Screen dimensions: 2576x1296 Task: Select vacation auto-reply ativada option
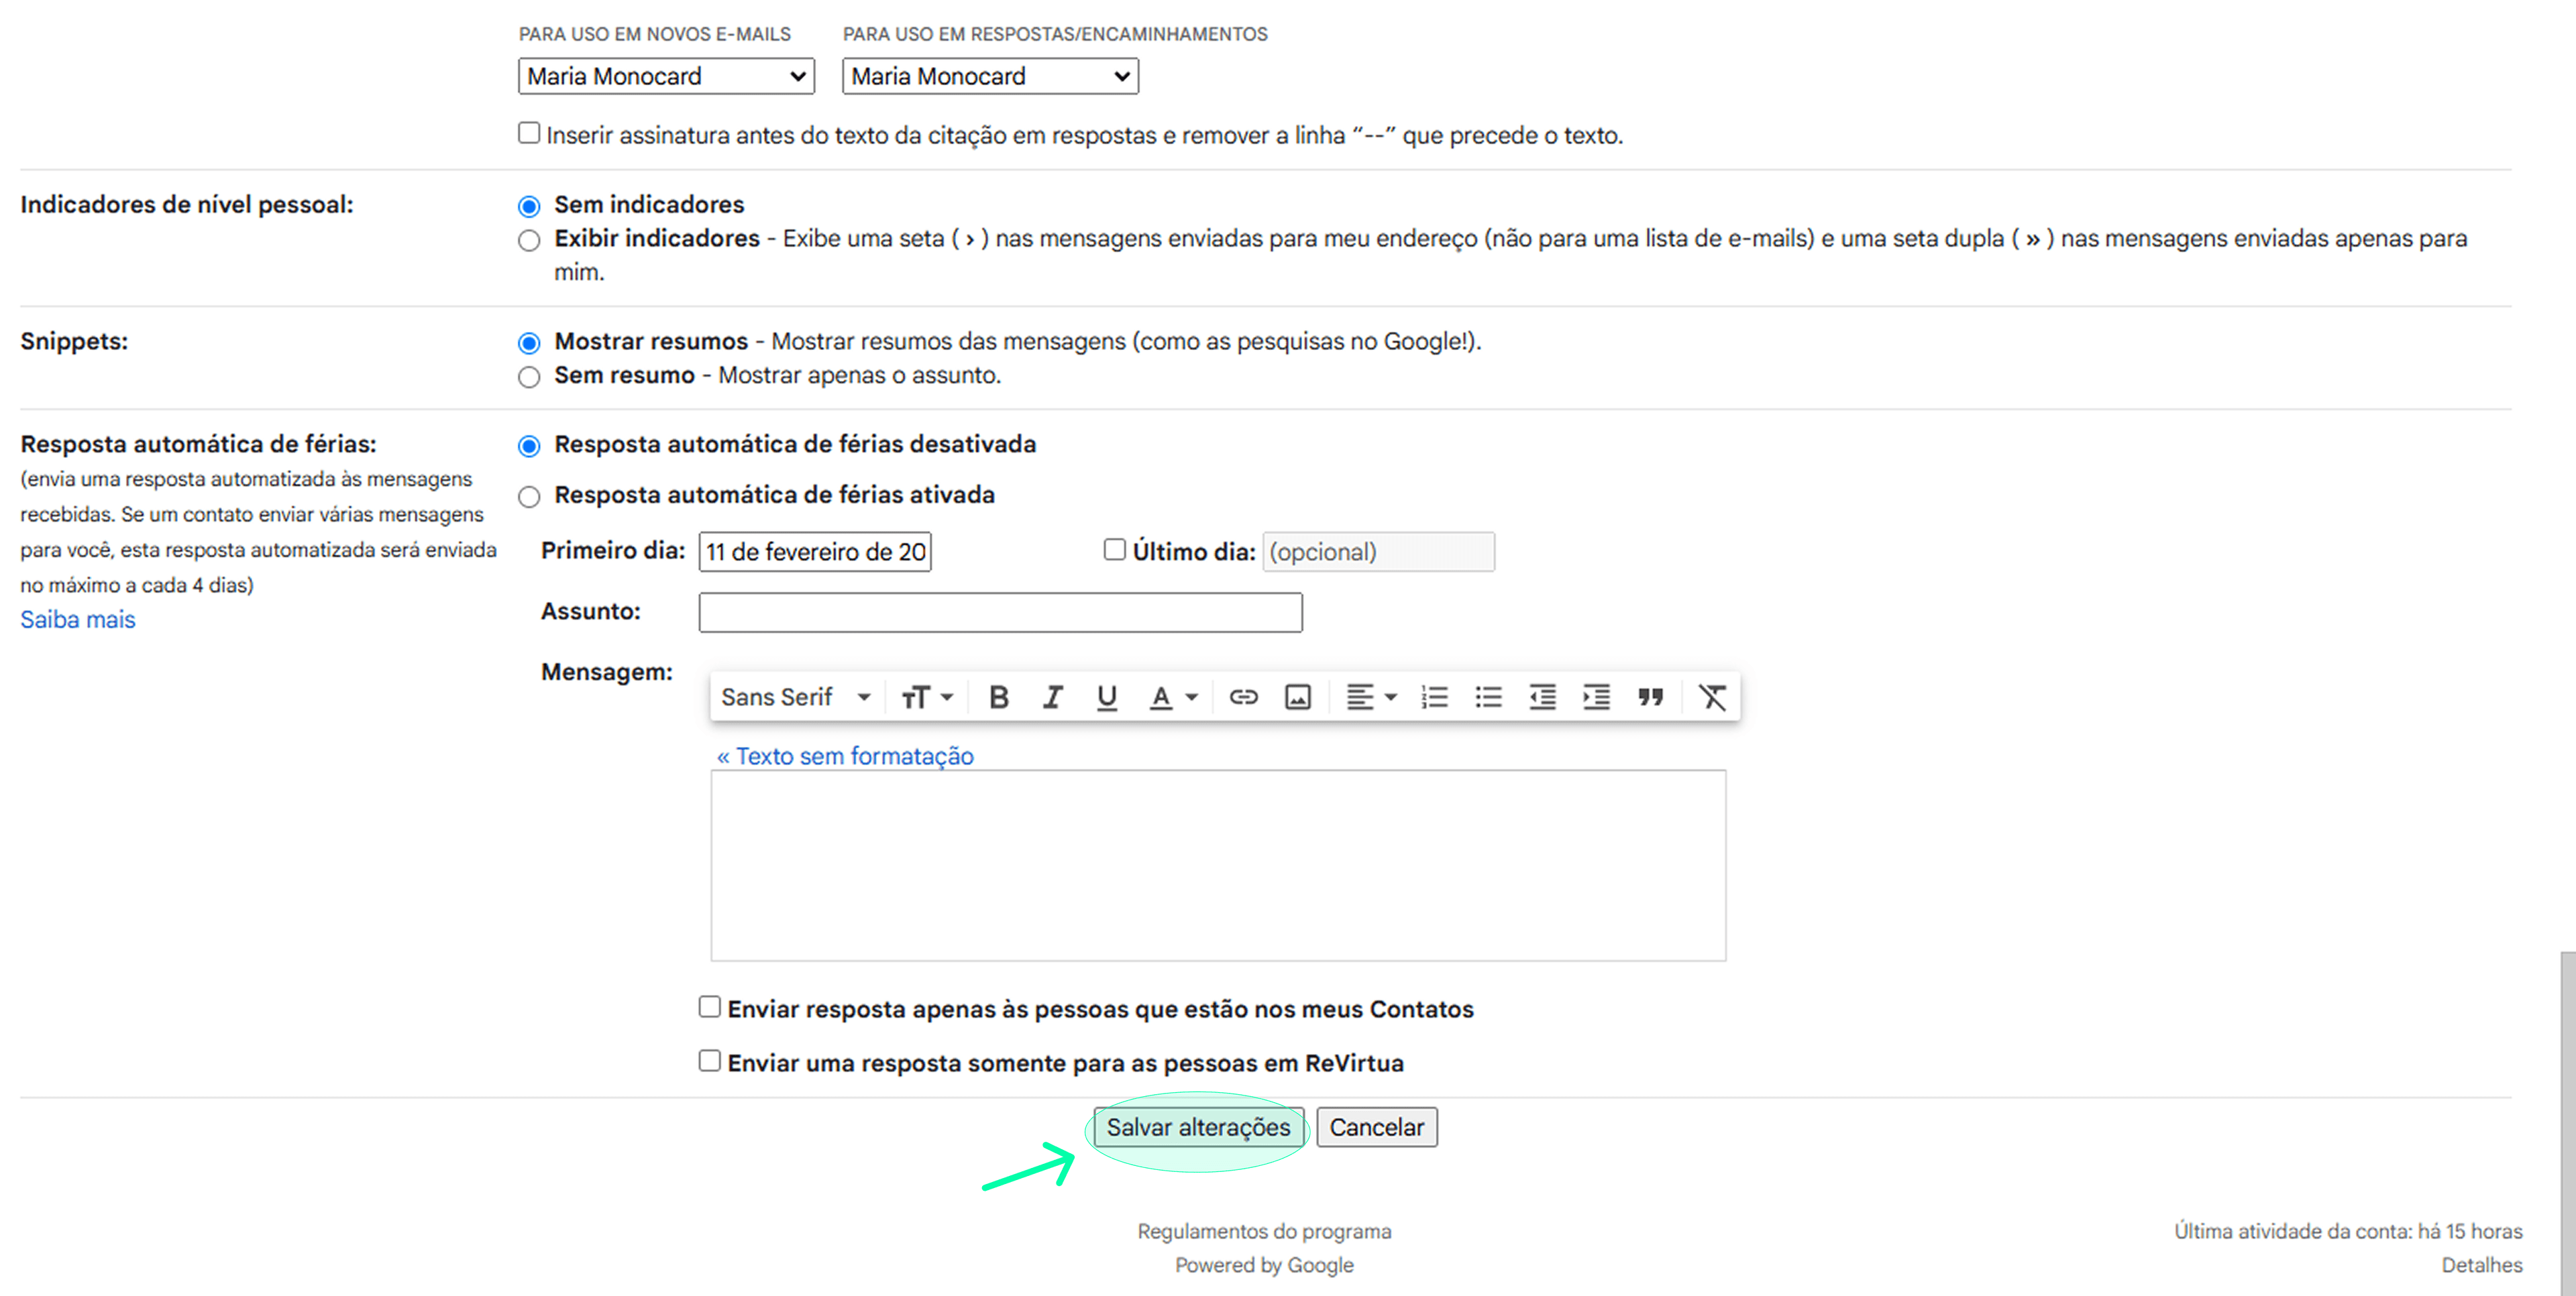(529, 497)
